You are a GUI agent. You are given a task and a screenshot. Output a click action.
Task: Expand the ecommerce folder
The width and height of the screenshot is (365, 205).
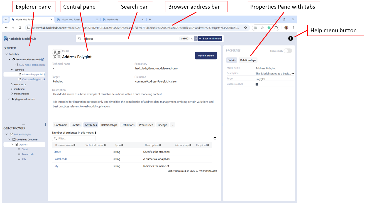pos(12,84)
